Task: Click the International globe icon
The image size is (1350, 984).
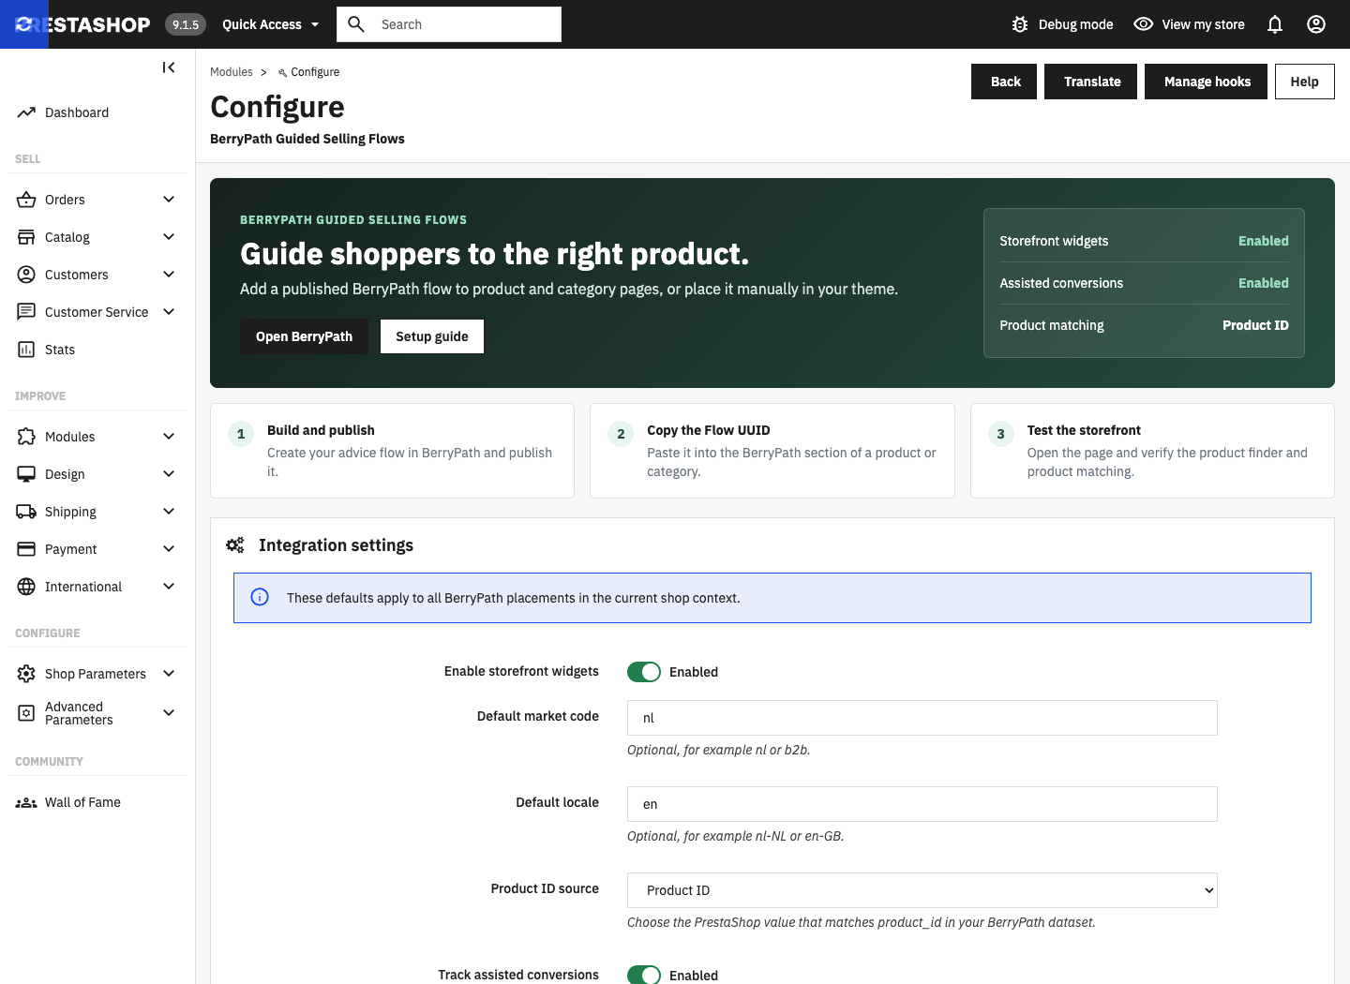Action: tap(26, 587)
